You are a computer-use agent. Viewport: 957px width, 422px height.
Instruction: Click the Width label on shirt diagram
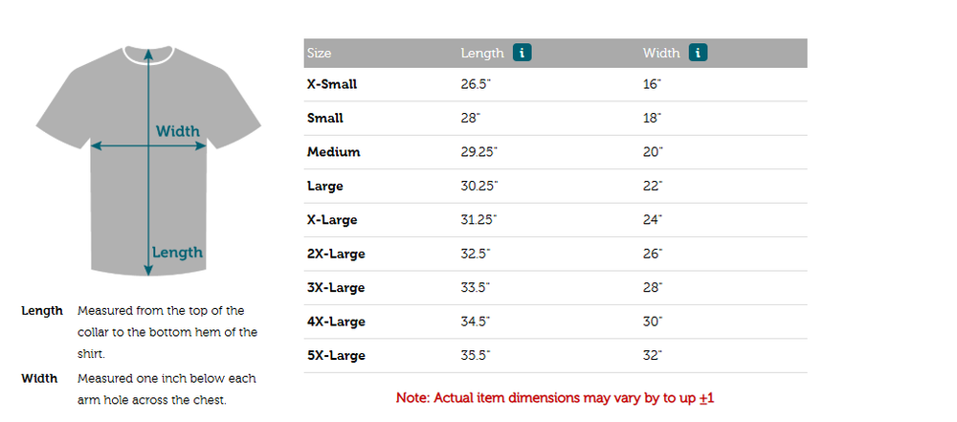(x=178, y=131)
